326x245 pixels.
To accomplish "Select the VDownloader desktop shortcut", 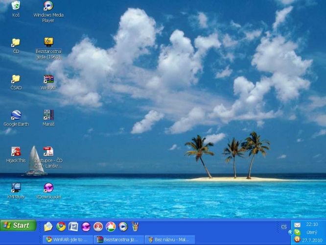I will [x=48, y=191].
